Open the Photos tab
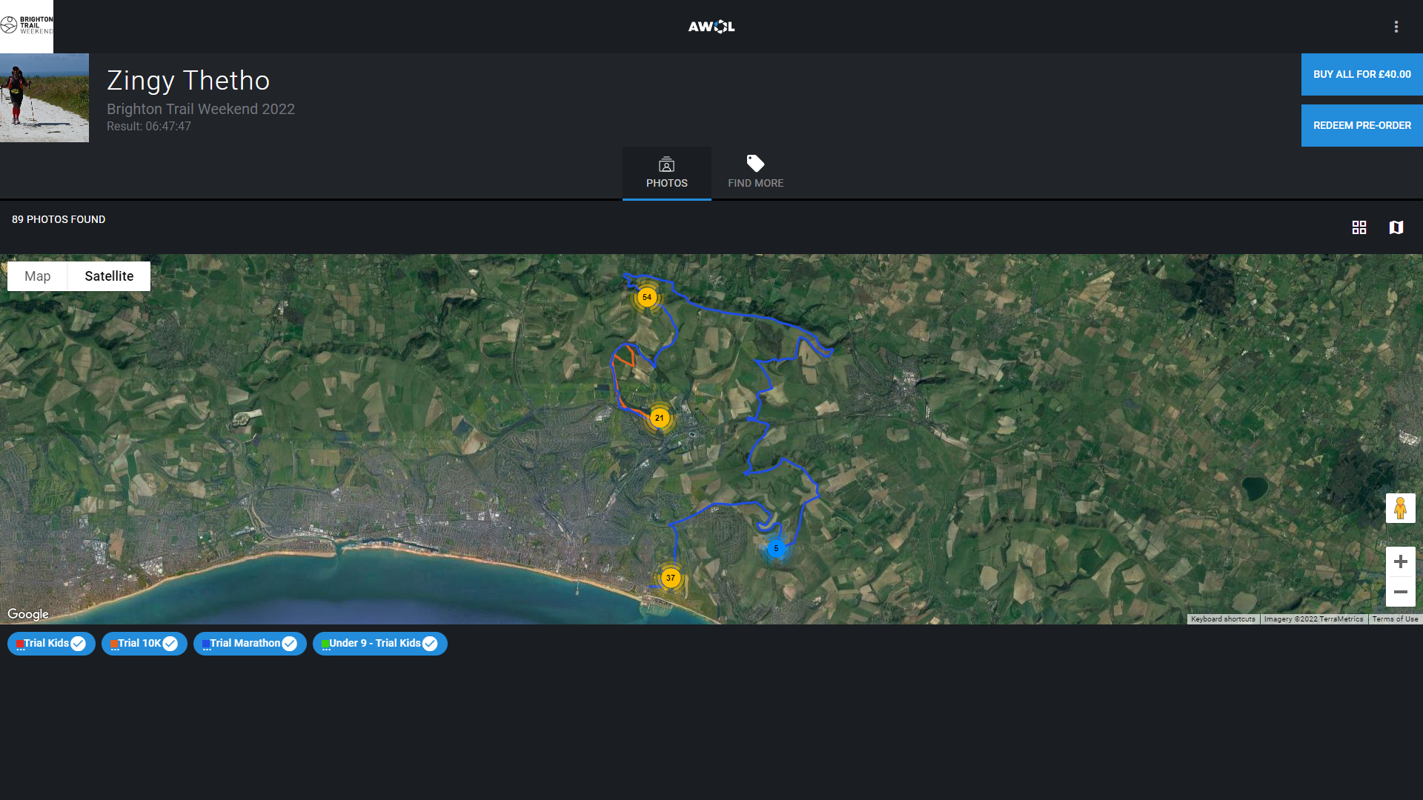 click(x=666, y=173)
